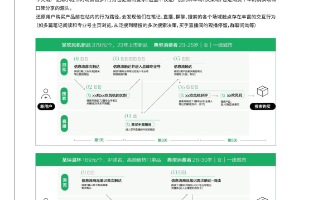Click the paragraph line 口碑分享的源头
This screenshot has width=318, height=200.
click(x=54, y=8)
